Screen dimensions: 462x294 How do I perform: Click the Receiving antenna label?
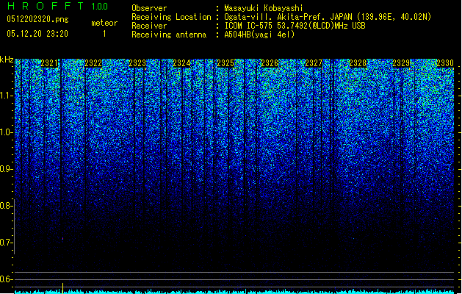point(169,35)
